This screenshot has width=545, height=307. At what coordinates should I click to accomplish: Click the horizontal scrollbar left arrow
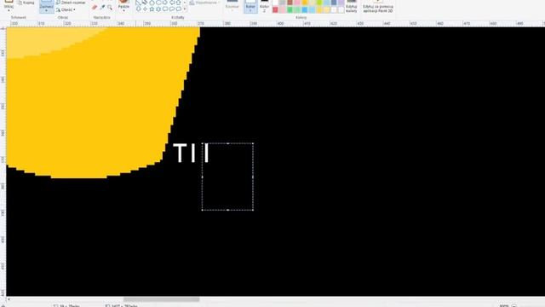pos(9,299)
